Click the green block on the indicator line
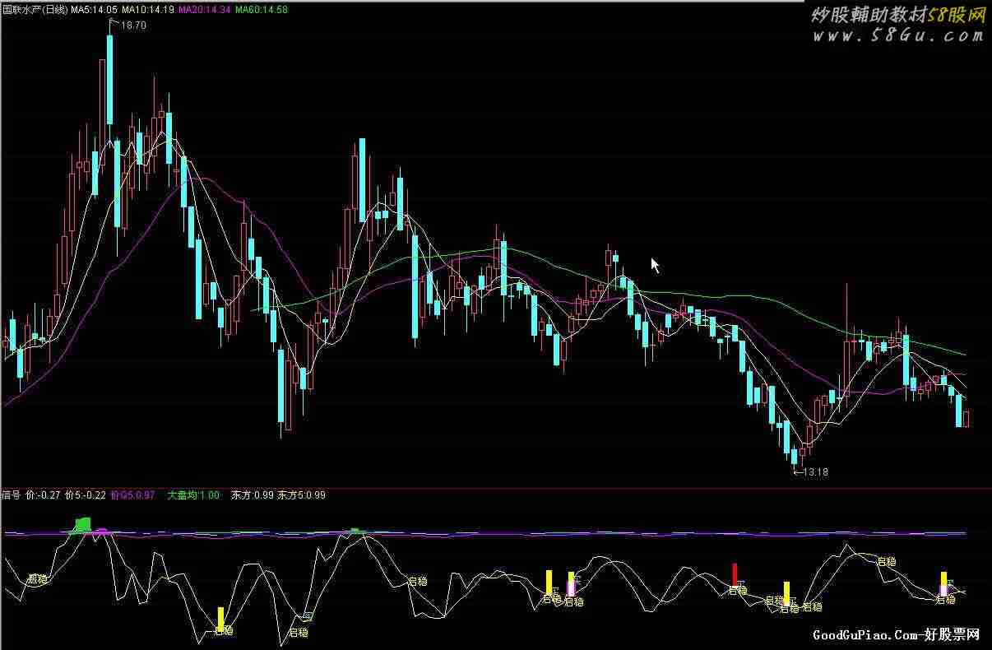992x650 pixels. 81,525
